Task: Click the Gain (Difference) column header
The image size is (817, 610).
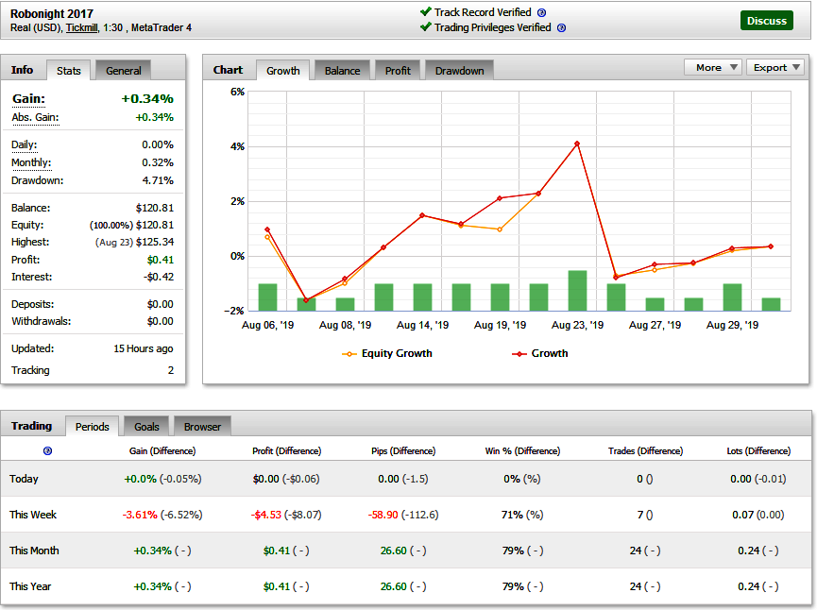Action: pyautogui.click(x=162, y=451)
